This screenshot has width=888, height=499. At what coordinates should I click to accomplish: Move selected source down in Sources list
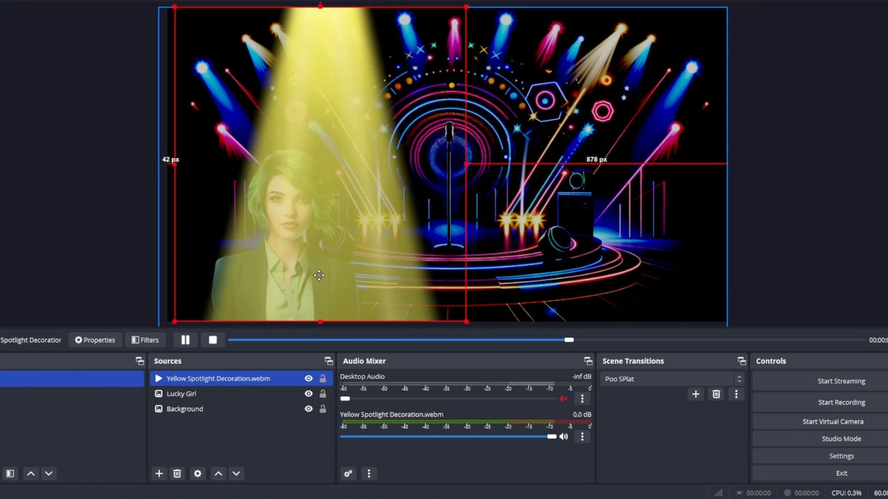[236, 473]
